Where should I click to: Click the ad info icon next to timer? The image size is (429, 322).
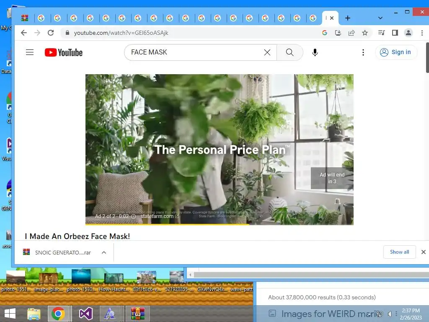coord(134,216)
